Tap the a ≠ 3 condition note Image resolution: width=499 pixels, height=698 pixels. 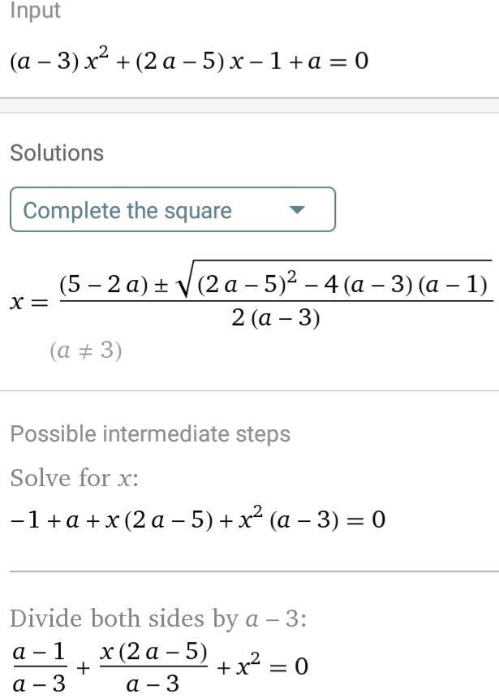click(x=86, y=351)
